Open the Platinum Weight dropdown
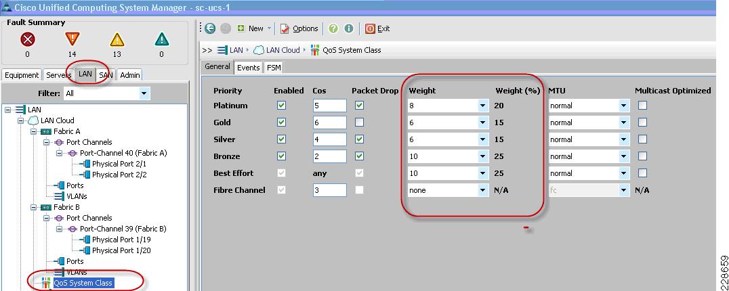The width and height of the screenshot is (729, 291). 449,106
